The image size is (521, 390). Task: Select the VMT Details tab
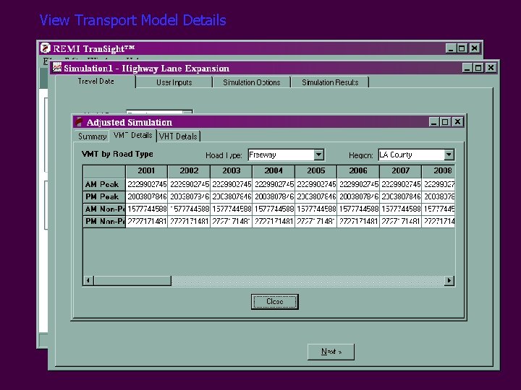[x=132, y=135]
